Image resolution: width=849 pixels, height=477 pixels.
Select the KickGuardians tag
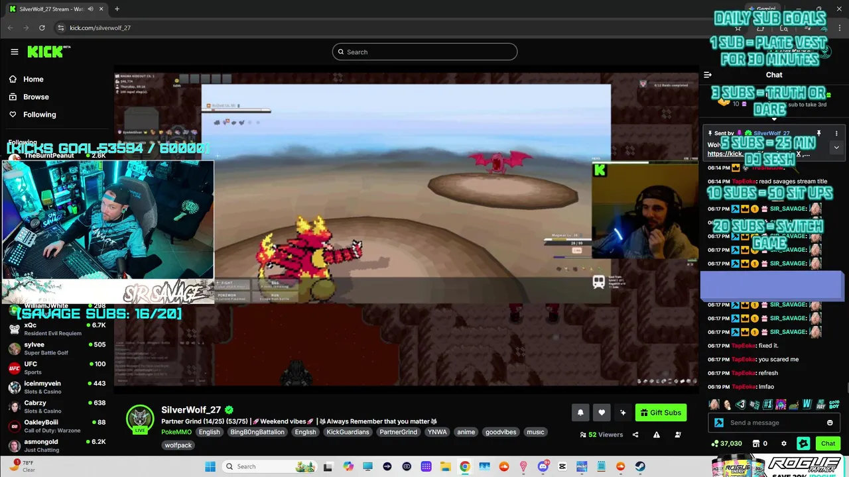point(348,432)
